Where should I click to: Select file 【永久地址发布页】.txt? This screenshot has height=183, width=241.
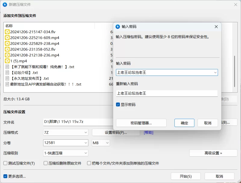click(30, 78)
